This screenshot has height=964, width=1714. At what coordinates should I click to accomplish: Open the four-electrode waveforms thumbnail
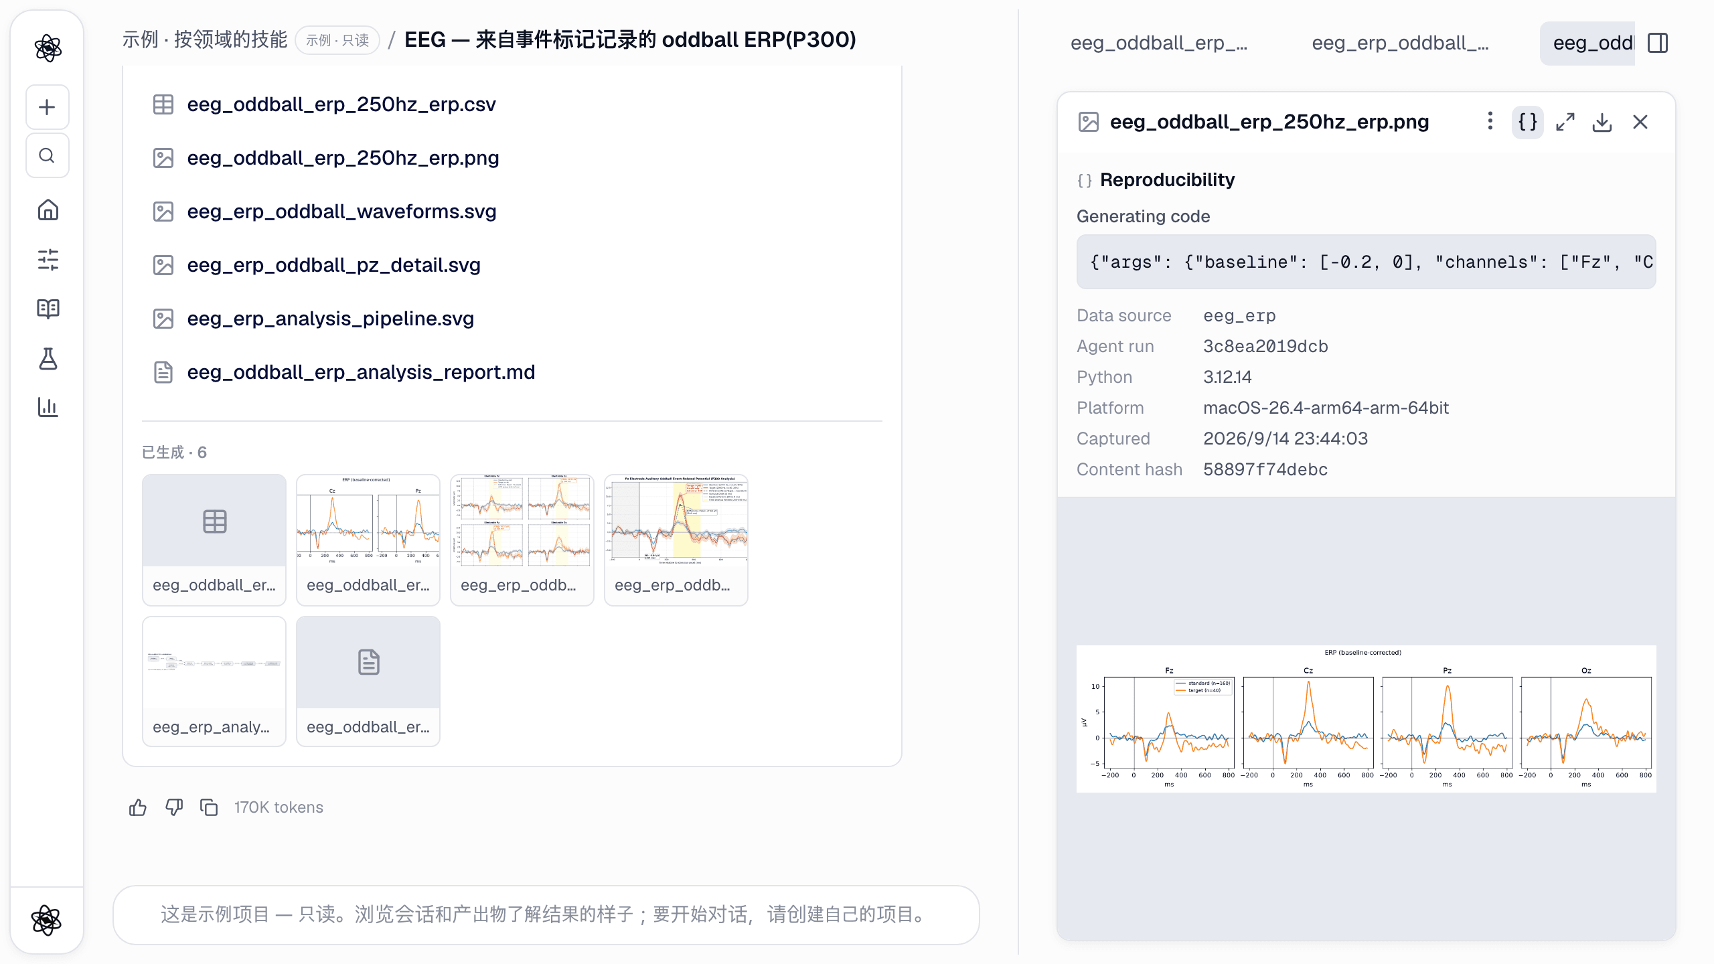click(x=522, y=540)
